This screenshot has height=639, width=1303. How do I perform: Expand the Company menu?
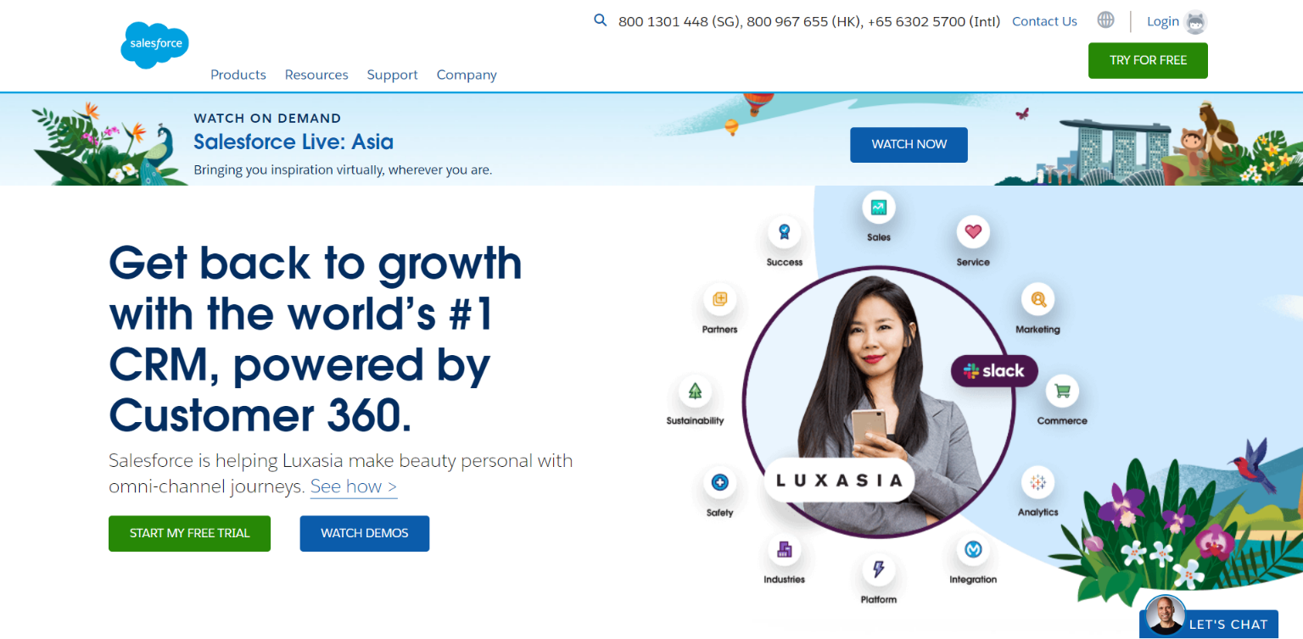pos(467,75)
